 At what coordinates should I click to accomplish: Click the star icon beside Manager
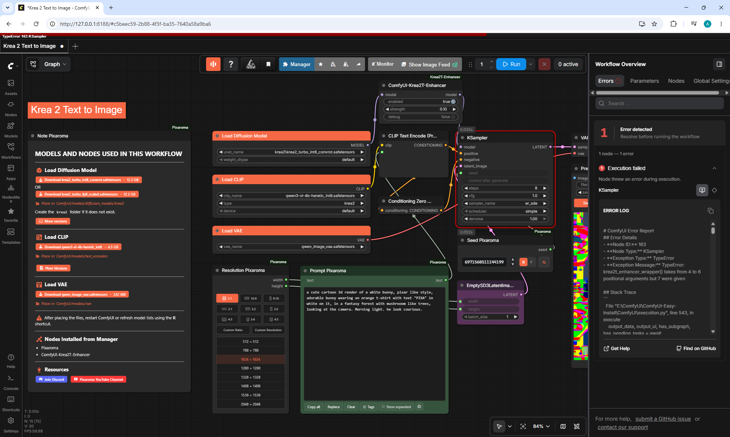tap(321, 64)
